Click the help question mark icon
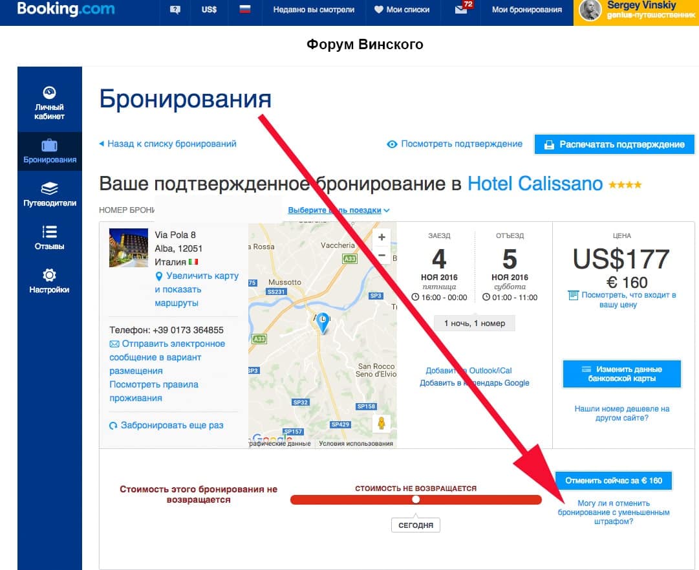Screen dimensions: 699x570 175,10
